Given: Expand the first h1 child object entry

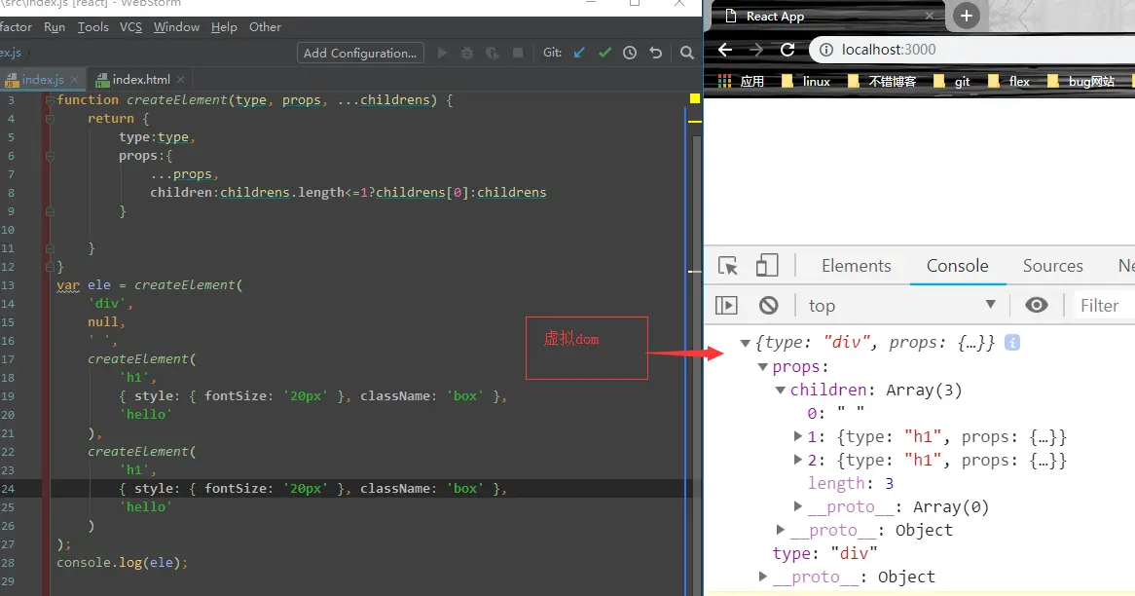Looking at the screenshot, I should (799, 436).
